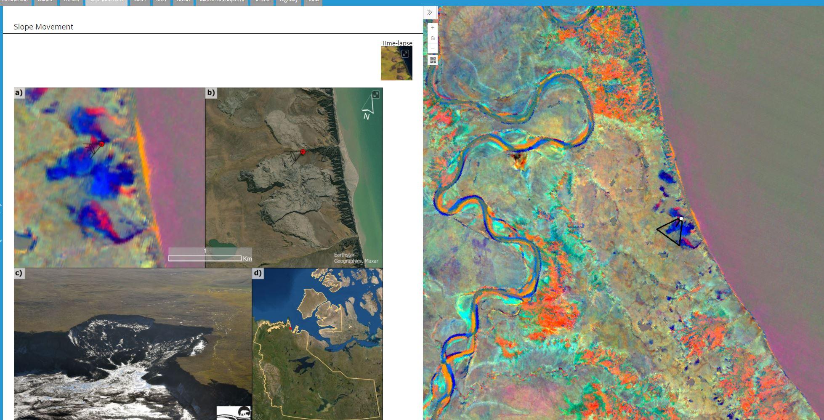
Task: Enlarge the slope movement figure via expand icon
Action: tap(375, 95)
